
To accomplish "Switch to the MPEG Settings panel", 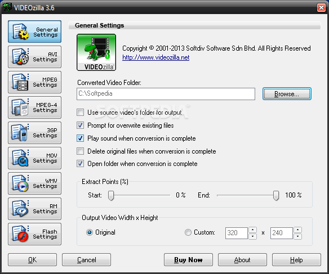I will [x=34, y=82].
